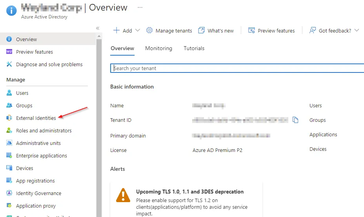Click Preview features label in the top toolbar
This screenshot has height=217, width=364.
(276, 31)
